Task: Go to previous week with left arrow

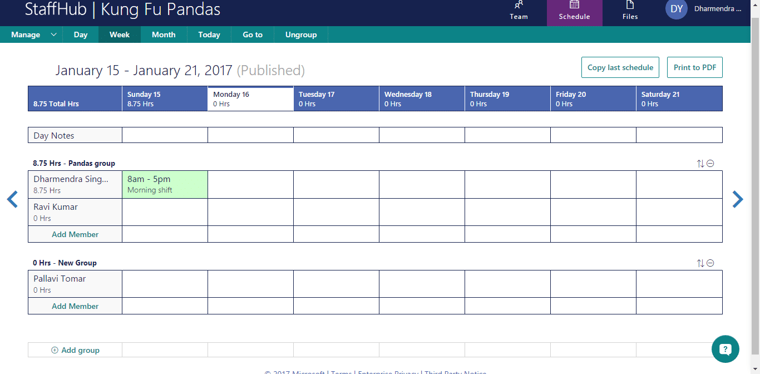Action: click(12, 199)
